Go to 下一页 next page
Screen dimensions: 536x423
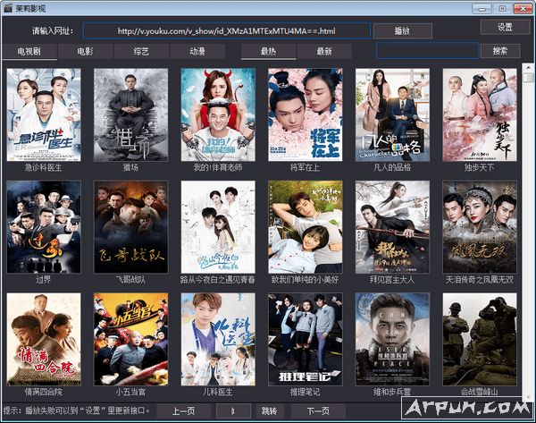(x=318, y=411)
